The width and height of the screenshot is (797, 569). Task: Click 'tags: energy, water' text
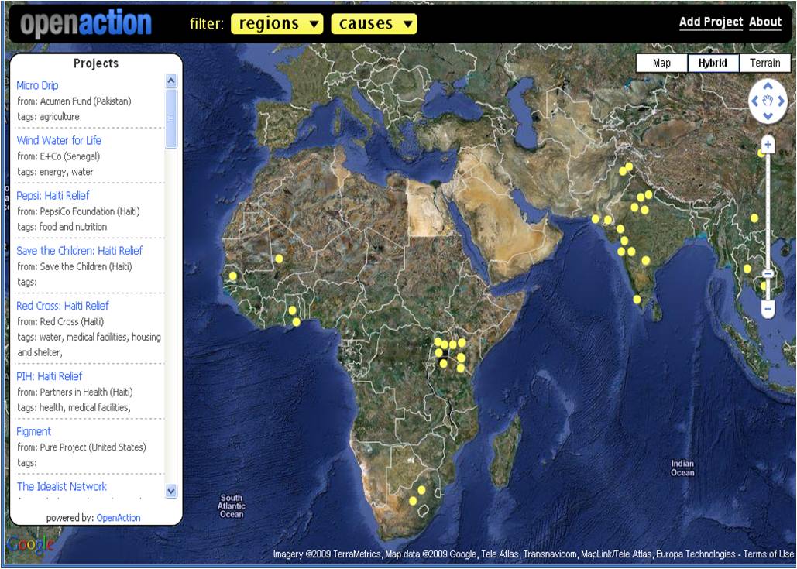pos(56,172)
